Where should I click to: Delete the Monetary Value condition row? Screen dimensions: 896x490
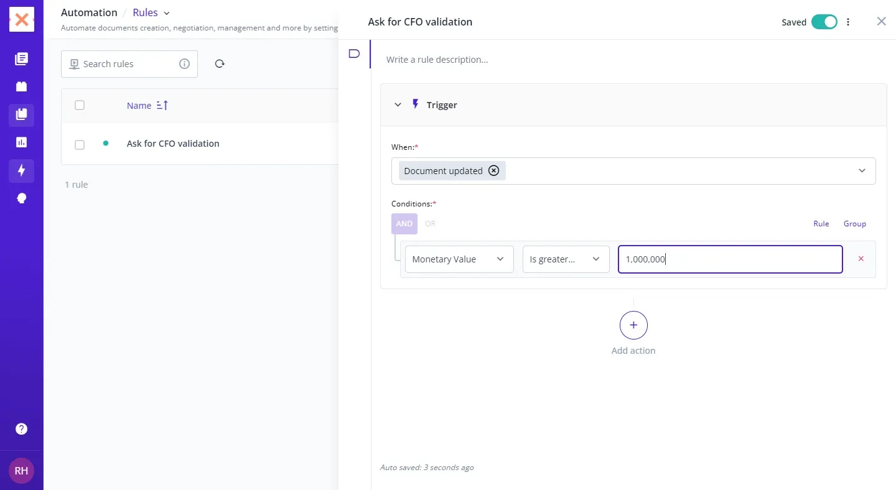pyautogui.click(x=861, y=259)
